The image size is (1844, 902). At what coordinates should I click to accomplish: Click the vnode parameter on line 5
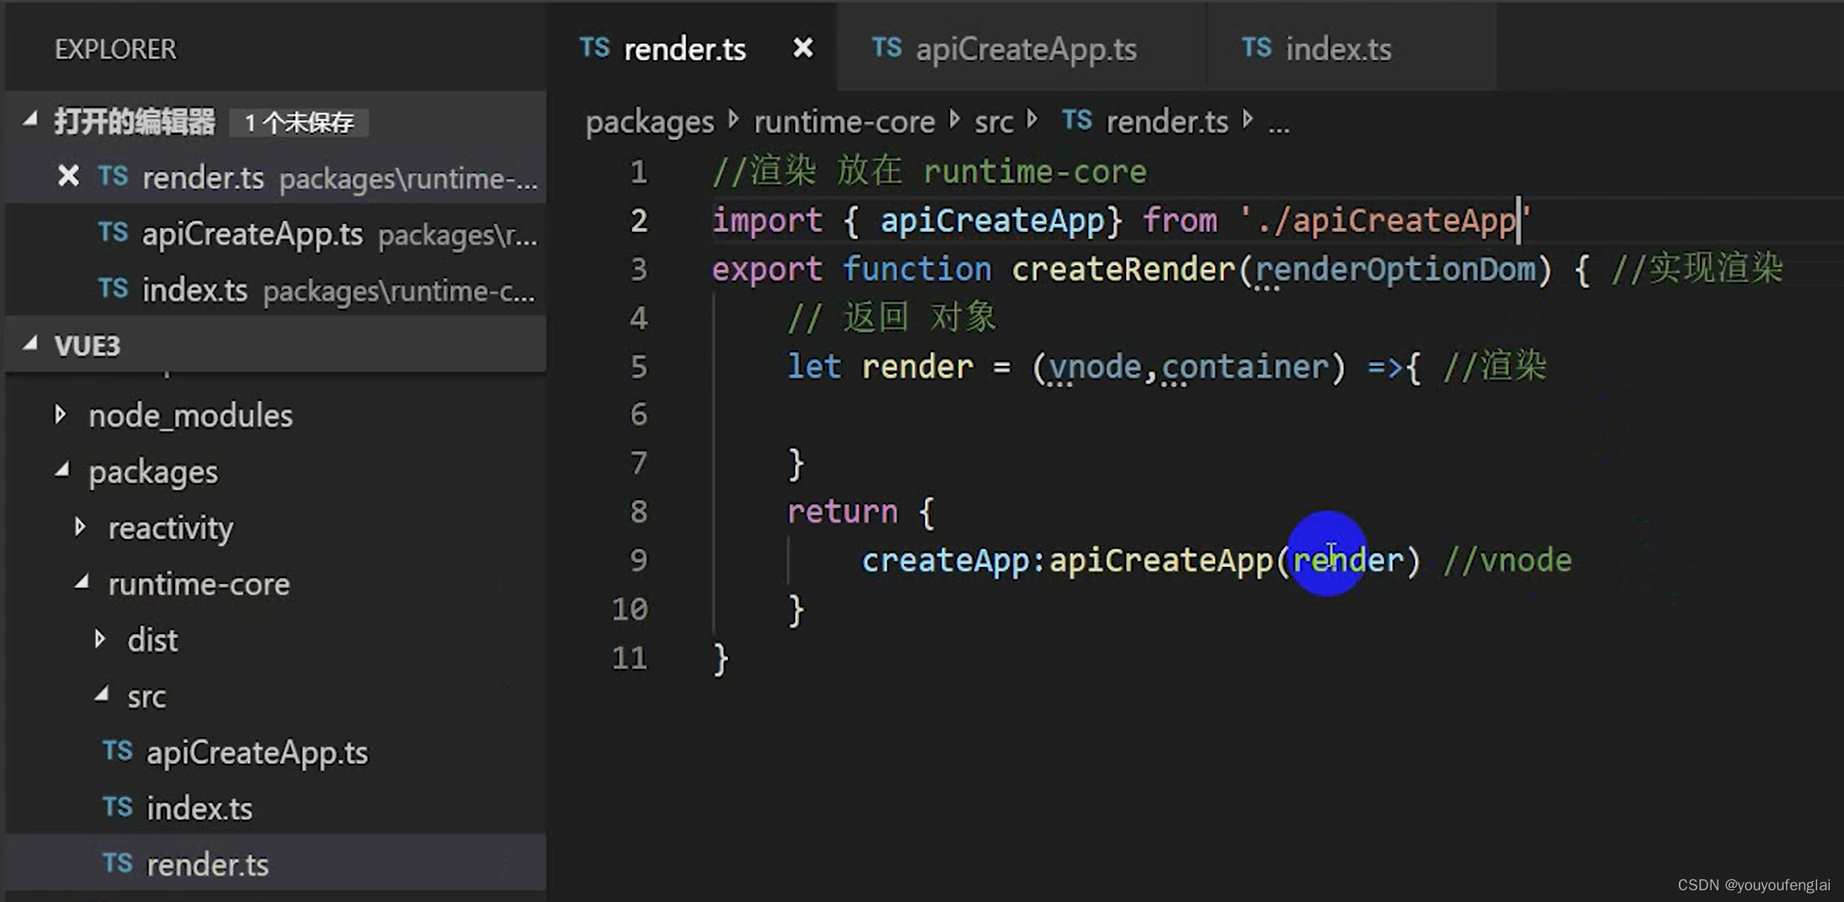(x=1094, y=367)
